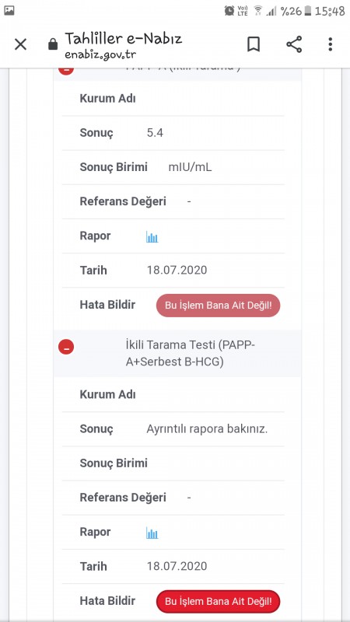Tap the padlock site security icon
The width and height of the screenshot is (350, 622).
(x=53, y=44)
